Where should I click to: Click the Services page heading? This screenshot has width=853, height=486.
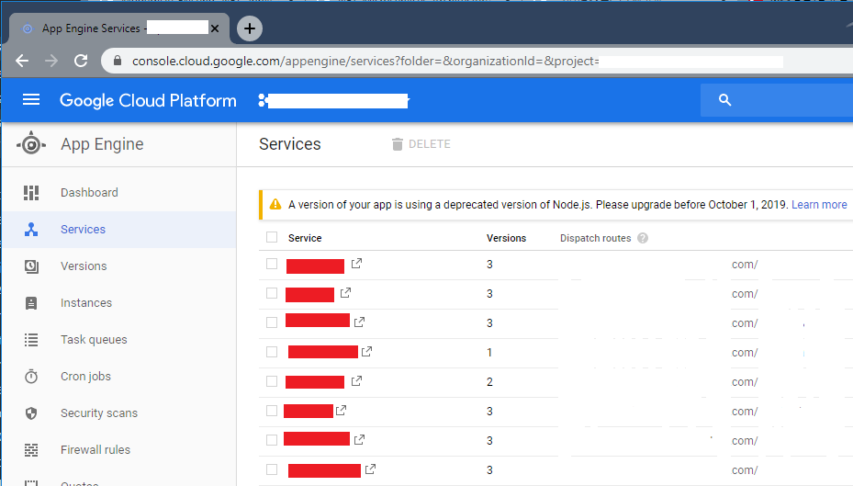click(290, 144)
